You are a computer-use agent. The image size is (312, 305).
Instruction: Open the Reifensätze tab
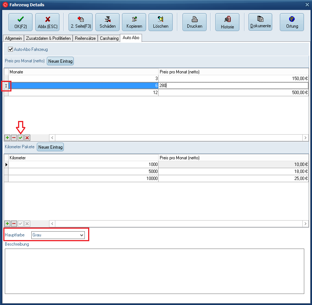tap(85, 38)
